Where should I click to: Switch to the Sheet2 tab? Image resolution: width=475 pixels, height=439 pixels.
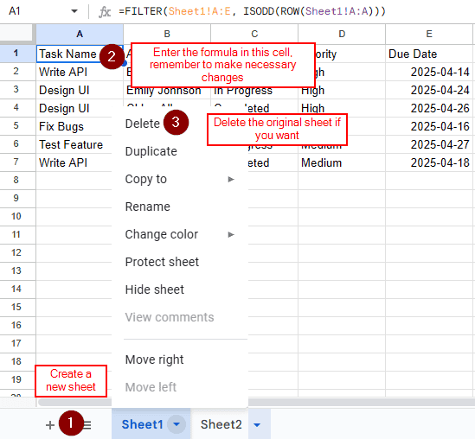(x=221, y=424)
